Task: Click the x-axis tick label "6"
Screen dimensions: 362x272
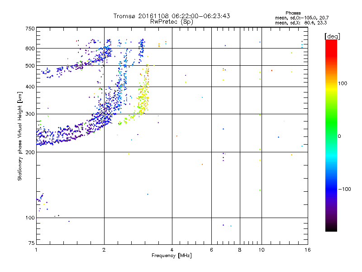Action: pos(211,250)
